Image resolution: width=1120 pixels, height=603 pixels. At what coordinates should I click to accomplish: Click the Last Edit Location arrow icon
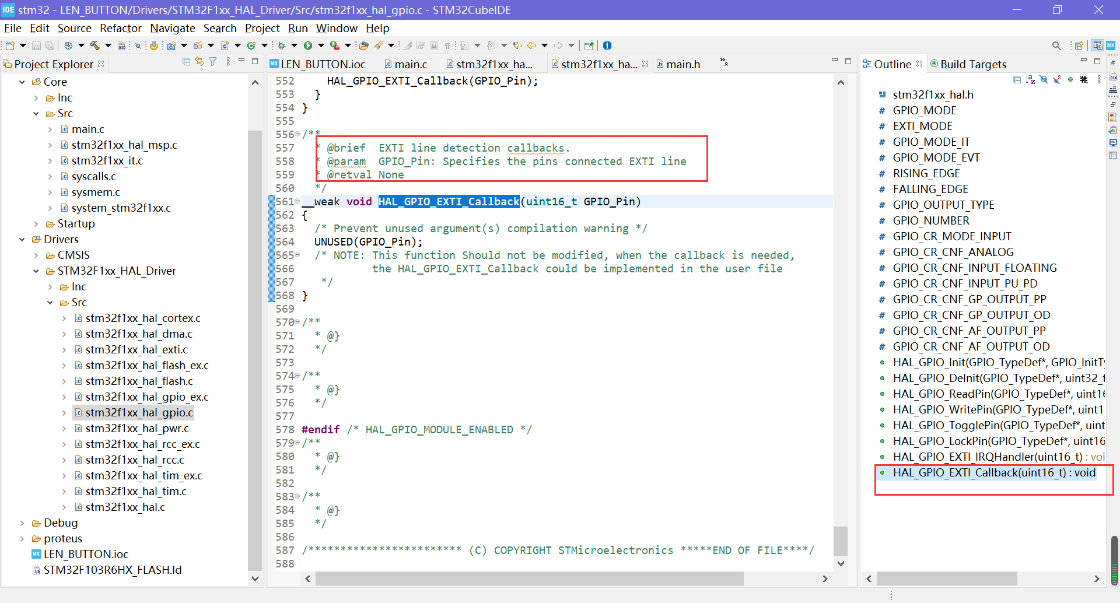point(517,45)
